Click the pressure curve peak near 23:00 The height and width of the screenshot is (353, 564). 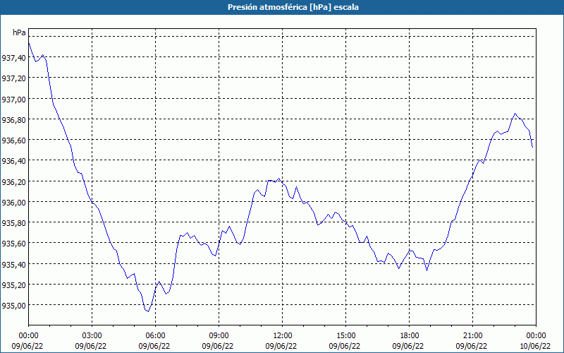(515, 114)
